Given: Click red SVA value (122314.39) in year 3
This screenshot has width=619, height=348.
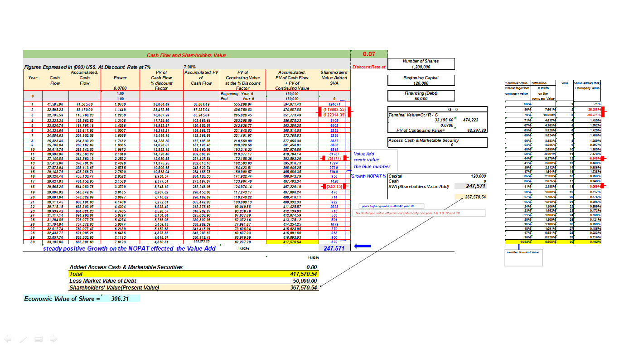Looking at the screenshot, I should pos(334,115).
